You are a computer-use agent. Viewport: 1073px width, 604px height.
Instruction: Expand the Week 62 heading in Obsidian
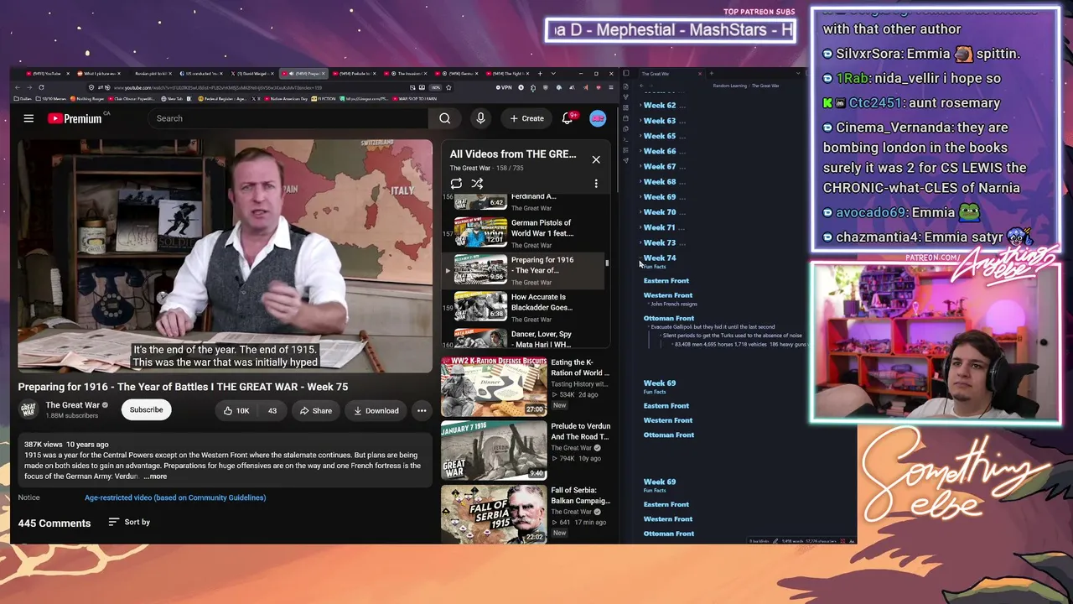coord(640,106)
